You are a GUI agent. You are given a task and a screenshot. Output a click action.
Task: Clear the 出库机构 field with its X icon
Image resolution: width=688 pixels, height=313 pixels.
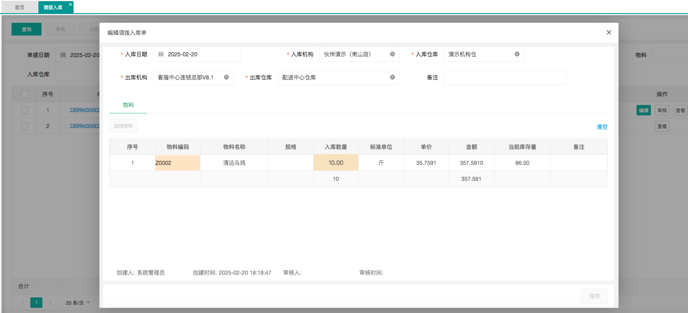pyautogui.click(x=226, y=77)
